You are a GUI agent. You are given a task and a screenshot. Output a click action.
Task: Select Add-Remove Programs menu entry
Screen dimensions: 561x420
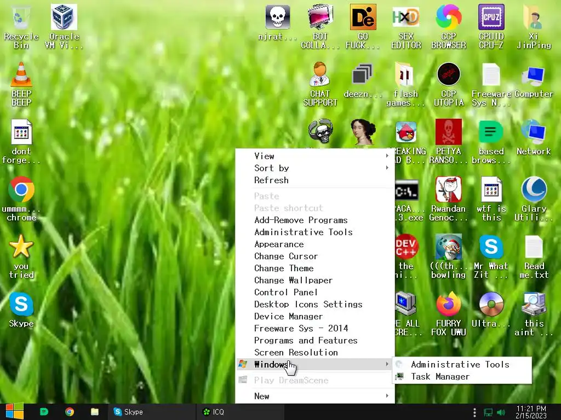[x=315, y=220]
